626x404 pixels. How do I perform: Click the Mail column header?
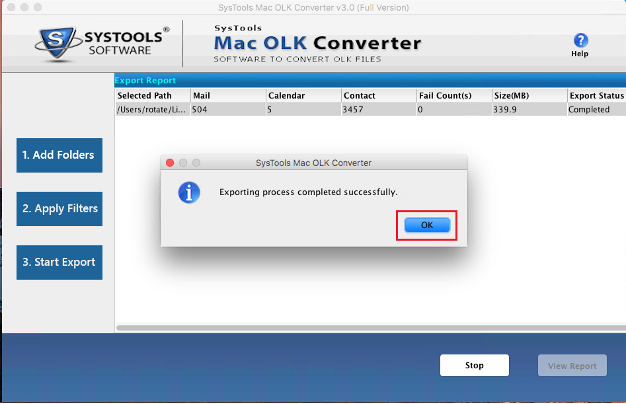(228, 96)
